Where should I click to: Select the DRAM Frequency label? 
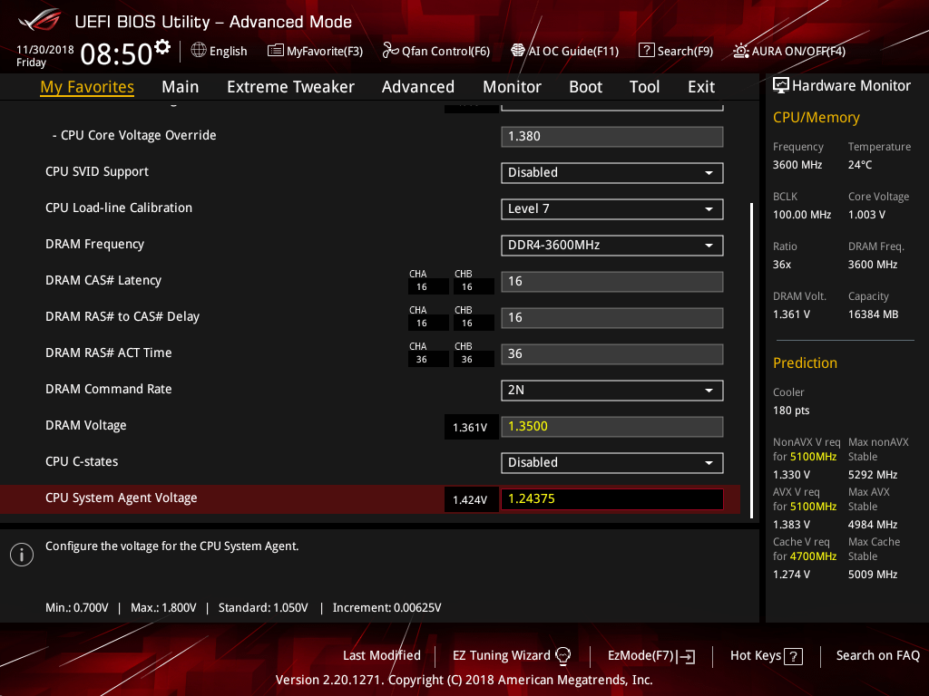[x=94, y=244]
